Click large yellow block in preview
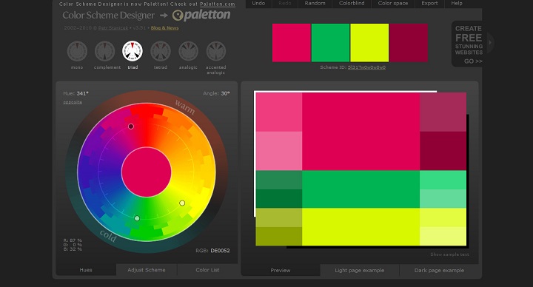533x287 pixels. [361, 226]
